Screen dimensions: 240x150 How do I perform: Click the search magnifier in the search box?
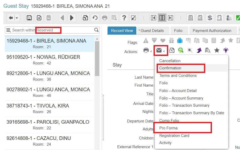(96, 30)
